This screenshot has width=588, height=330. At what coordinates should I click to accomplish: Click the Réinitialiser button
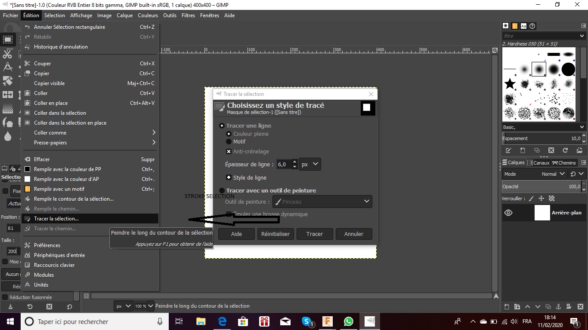pyautogui.click(x=275, y=234)
